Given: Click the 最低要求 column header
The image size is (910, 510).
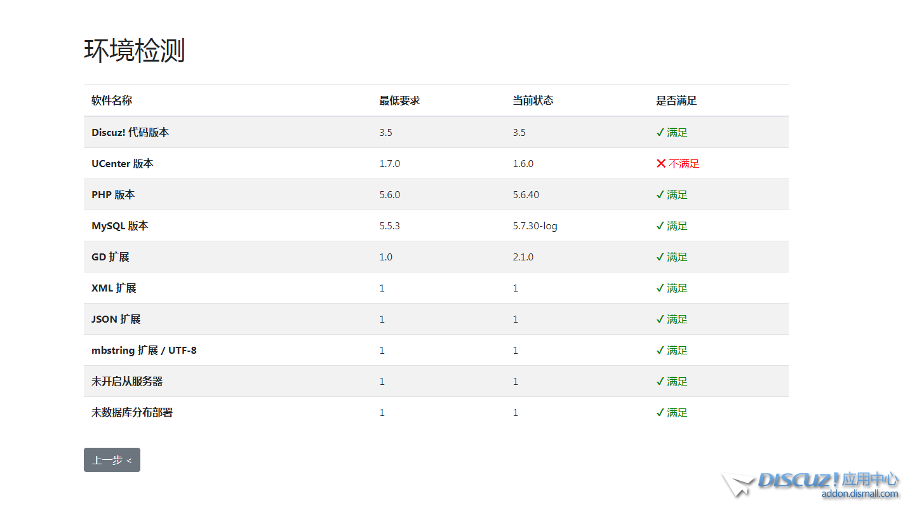Looking at the screenshot, I should pos(399,101).
